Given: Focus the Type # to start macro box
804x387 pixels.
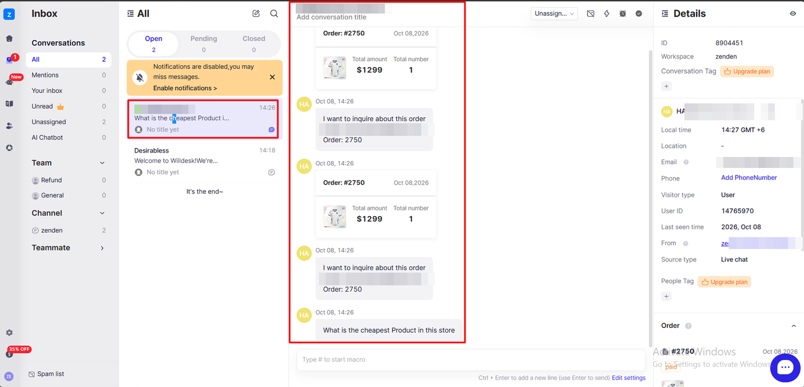Looking at the screenshot, I should 471,359.
